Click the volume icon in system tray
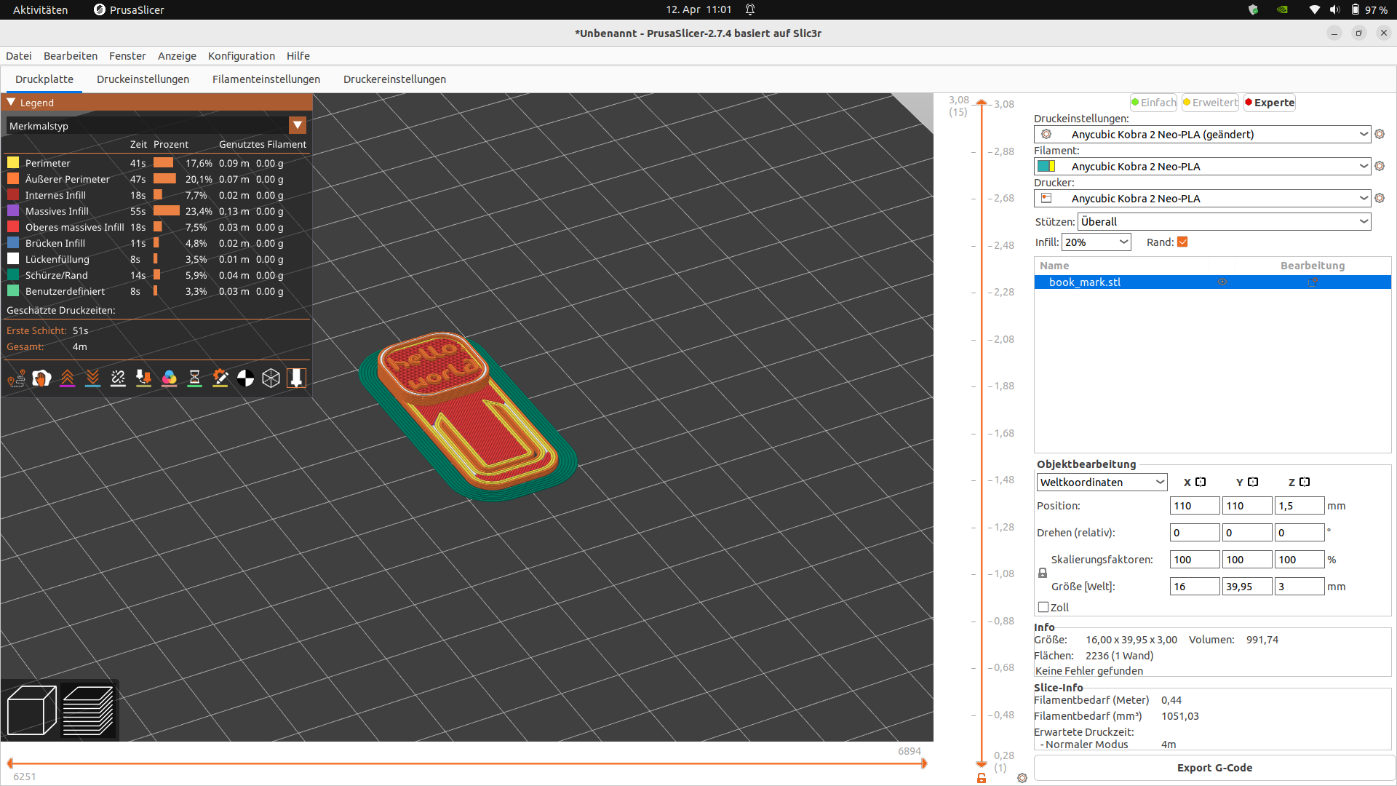Image resolution: width=1397 pixels, height=786 pixels. [1334, 9]
